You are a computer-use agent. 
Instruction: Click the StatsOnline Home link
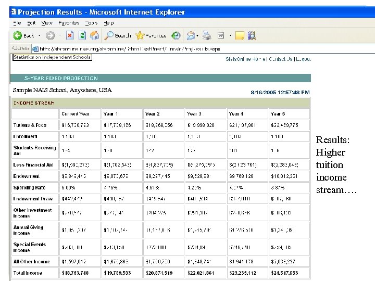point(245,59)
